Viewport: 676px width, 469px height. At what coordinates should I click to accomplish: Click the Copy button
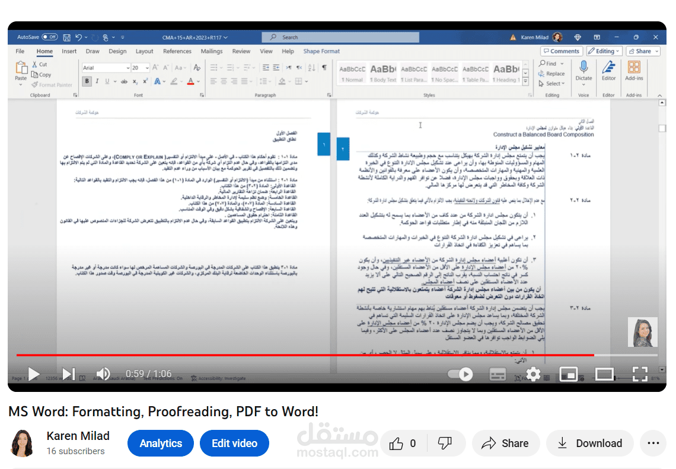[x=41, y=75]
